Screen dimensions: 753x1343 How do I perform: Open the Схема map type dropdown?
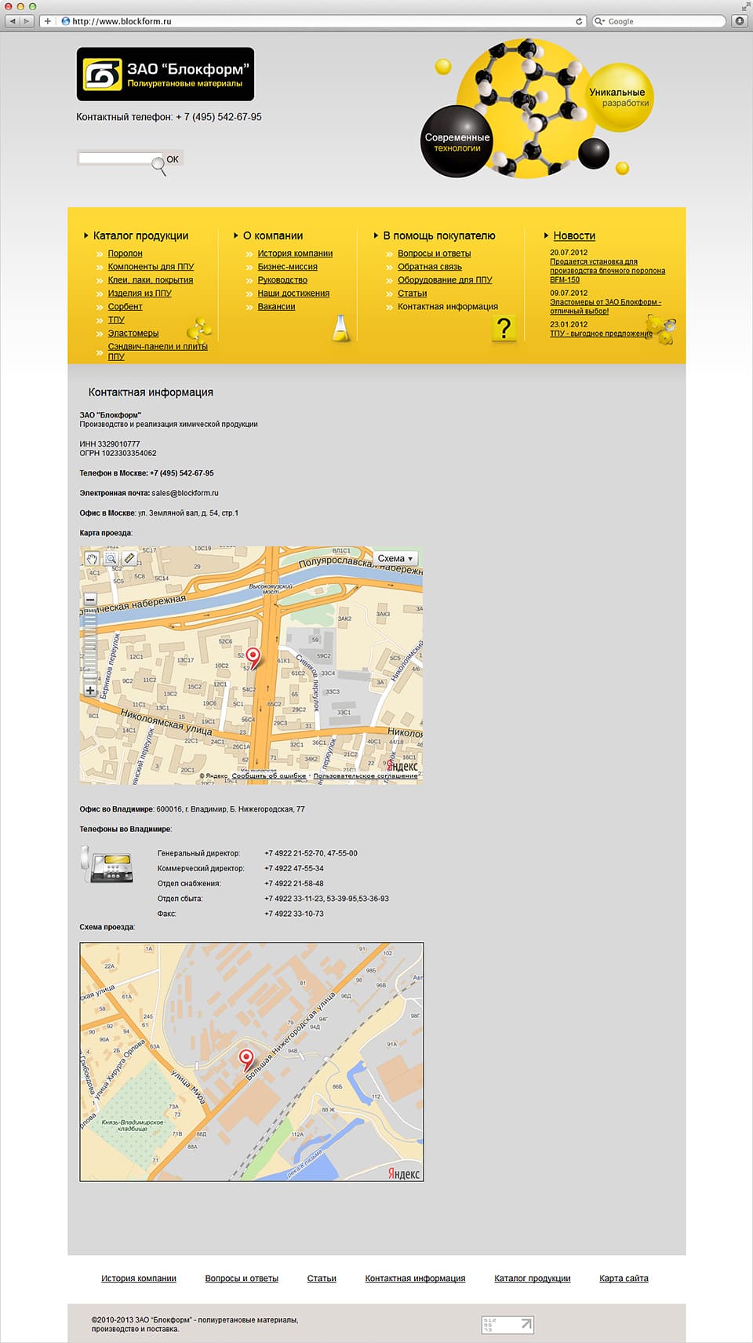pyautogui.click(x=395, y=559)
